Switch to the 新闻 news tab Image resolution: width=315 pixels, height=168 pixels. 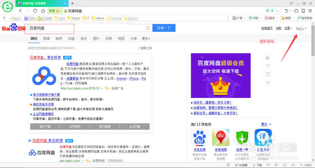pos(46,38)
